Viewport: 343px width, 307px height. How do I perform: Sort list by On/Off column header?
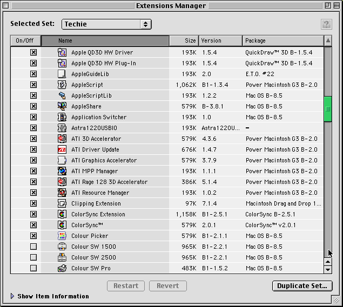click(25, 40)
